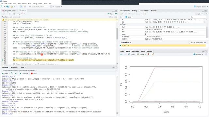Open the R language selector dropdown
This screenshot has width=209, height=117.
(122, 17)
